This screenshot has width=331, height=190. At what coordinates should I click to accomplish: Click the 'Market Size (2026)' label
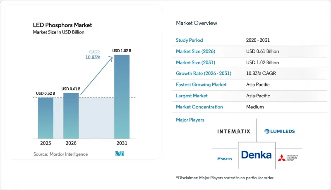[x=195, y=51]
